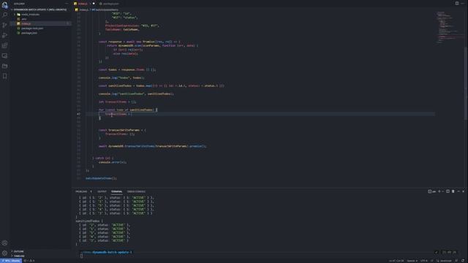This screenshot has height=263, width=468.
Task: Switch to the Debug Console tab
Action: click(136, 191)
